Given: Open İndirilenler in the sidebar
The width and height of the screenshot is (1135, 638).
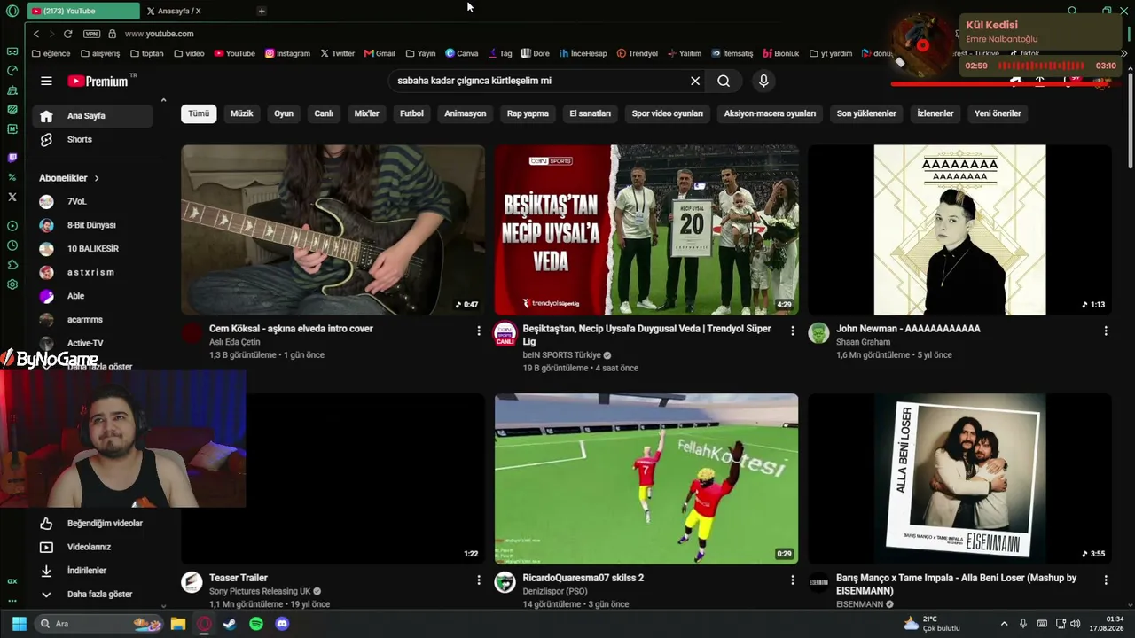Looking at the screenshot, I should coord(92,571).
